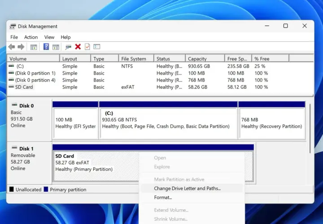Select the 100 MB EFI System partition block
323x224 pixels.
tap(75, 120)
